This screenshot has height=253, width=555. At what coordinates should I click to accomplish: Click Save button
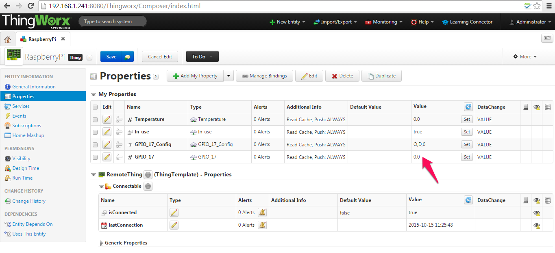click(x=111, y=57)
